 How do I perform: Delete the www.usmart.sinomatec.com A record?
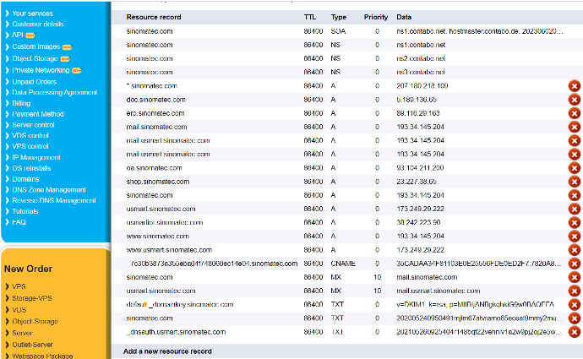click(574, 250)
